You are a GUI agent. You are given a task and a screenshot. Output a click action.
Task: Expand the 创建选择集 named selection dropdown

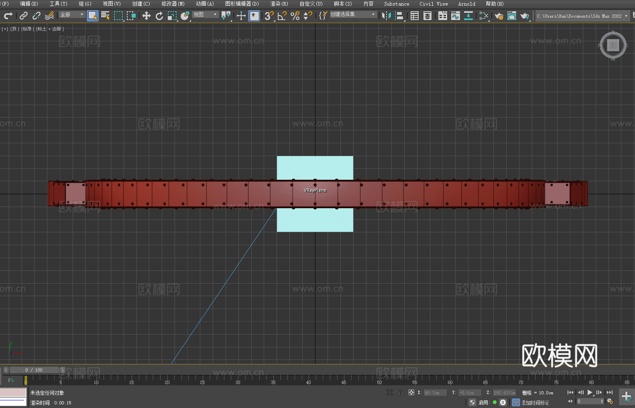click(x=353, y=14)
